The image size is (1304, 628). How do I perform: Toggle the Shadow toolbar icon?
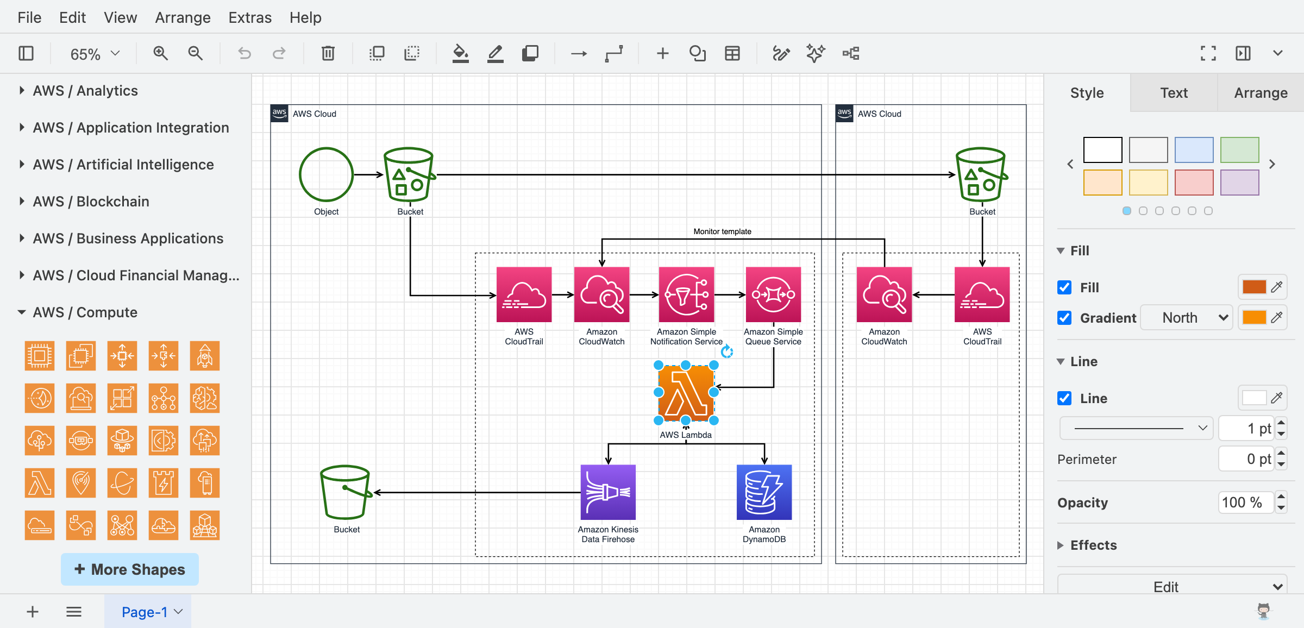point(530,53)
